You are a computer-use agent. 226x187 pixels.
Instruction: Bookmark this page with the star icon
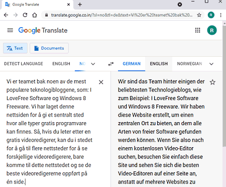coord(199,15)
